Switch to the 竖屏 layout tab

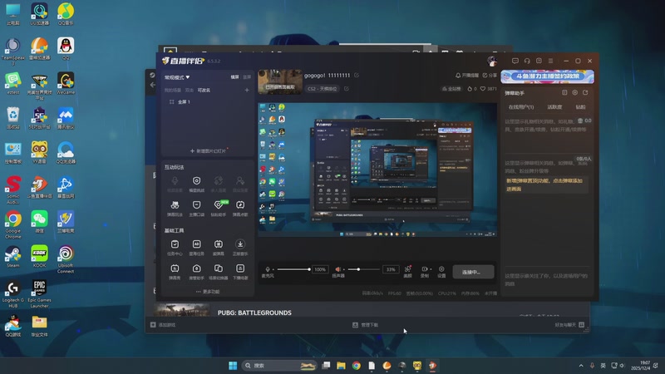pos(247,77)
